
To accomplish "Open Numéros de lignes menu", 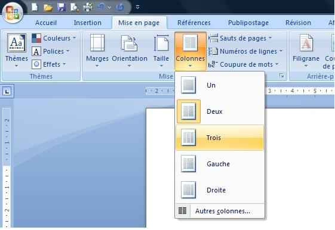I will [x=245, y=51].
